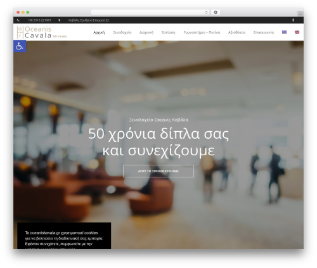Click the browser address bar
The image size is (317, 268).
(150, 12)
